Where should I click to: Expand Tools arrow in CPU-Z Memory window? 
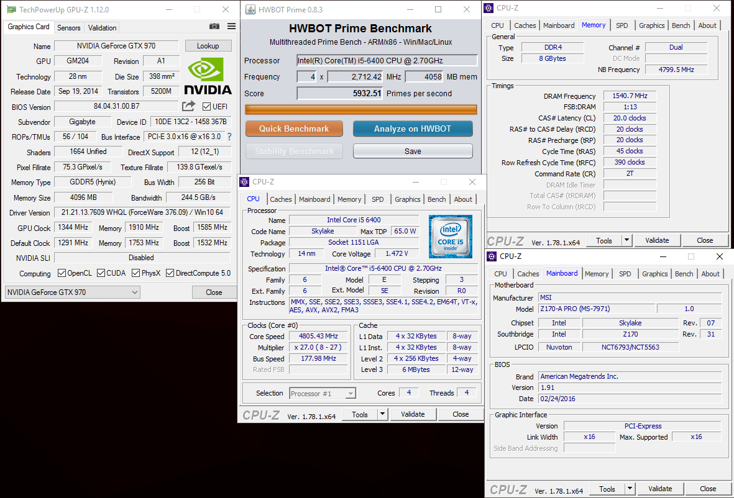pyautogui.click(x=627, y=240)
